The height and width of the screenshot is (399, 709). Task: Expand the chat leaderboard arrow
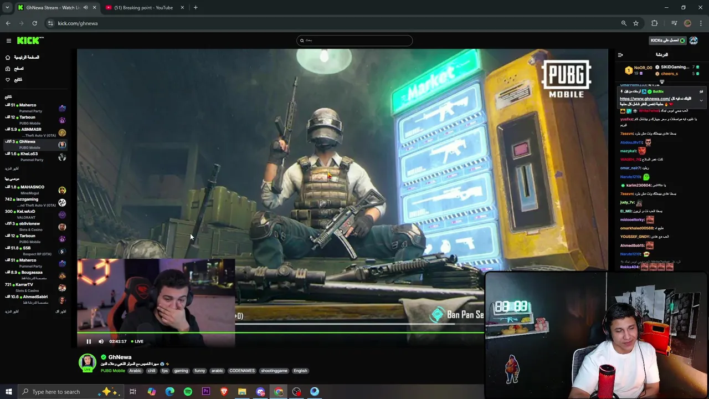tap(661, 82)
